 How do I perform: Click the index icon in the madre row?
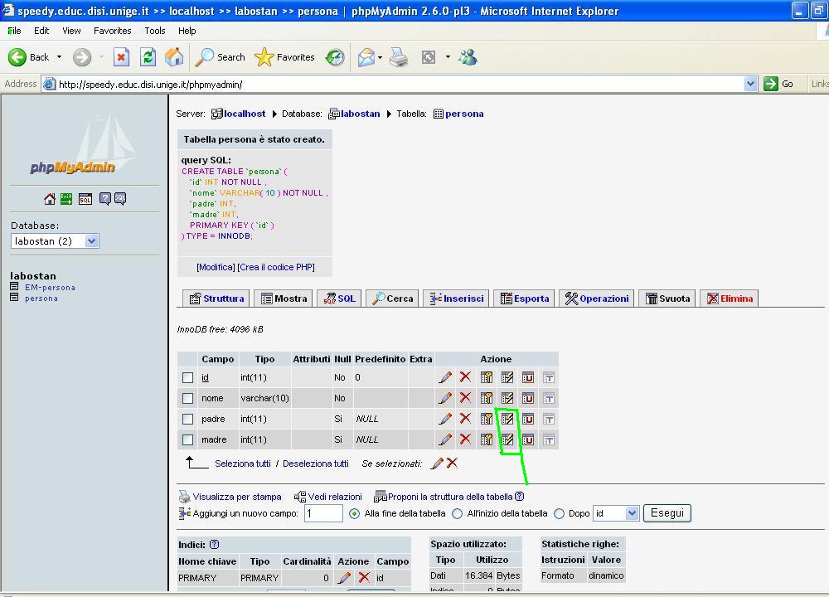pos(507,439)
